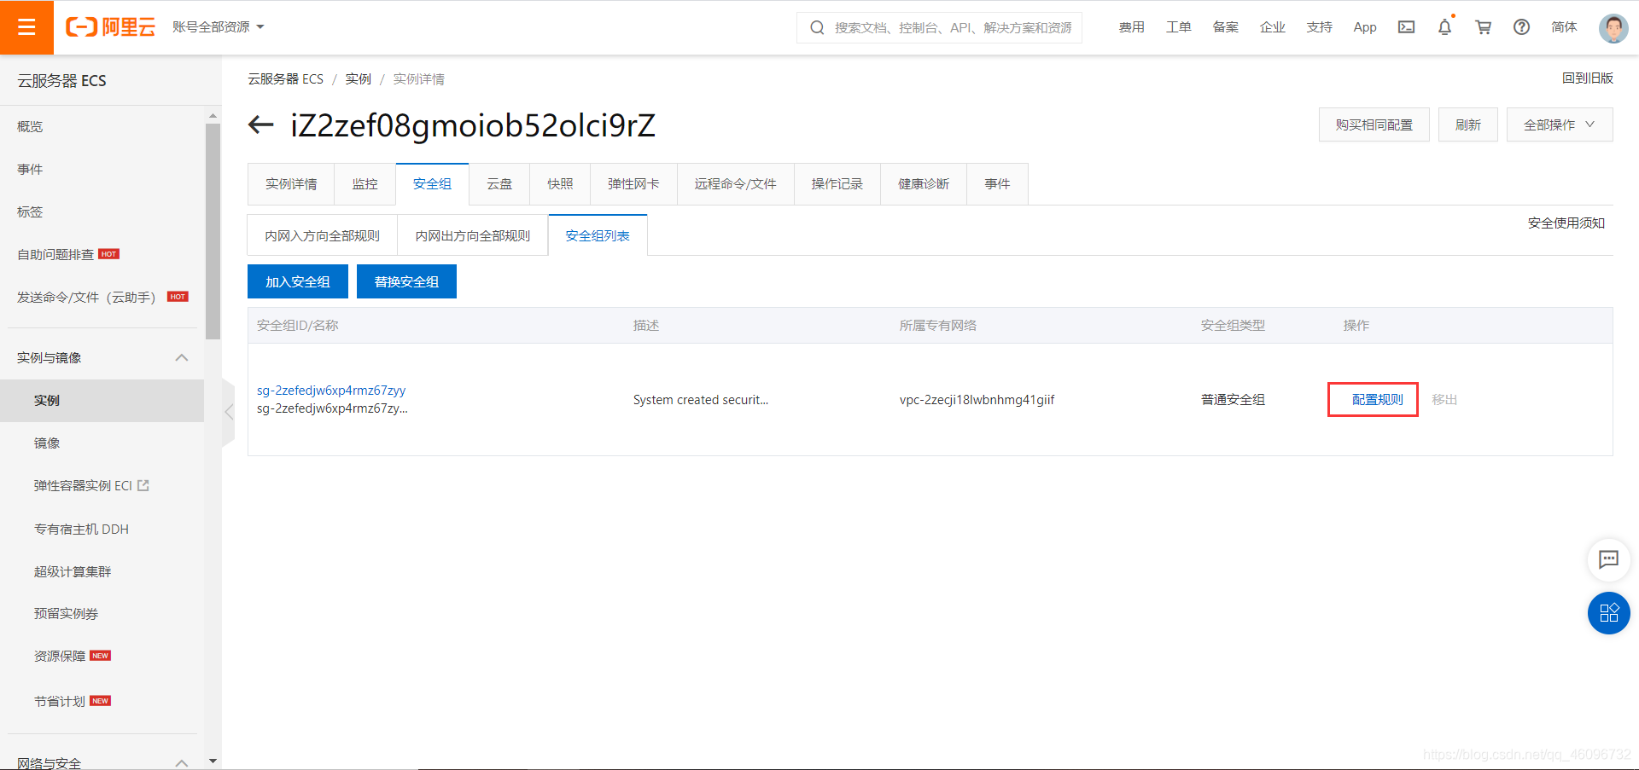Open the hamburger main menu
Viewport: 1639px width, 770px height.
(26, 27)
